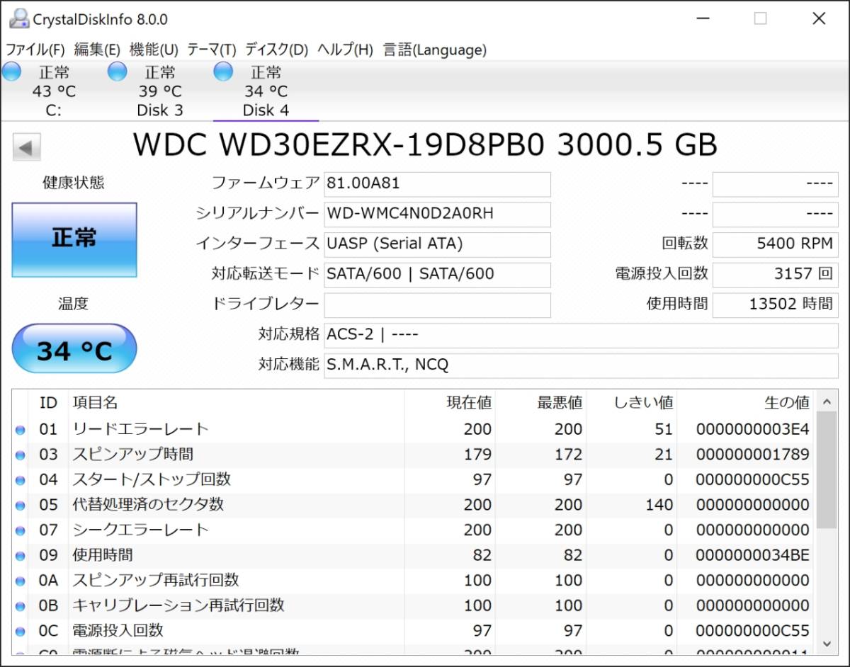The image size is (850, 667).
Task: Click the scroll down arrow of SMART list
Action: tap(827, 643)
